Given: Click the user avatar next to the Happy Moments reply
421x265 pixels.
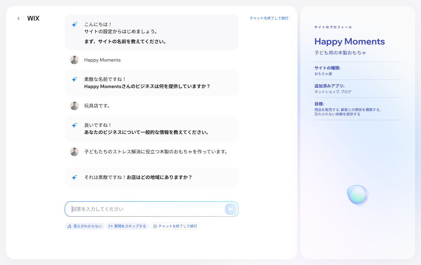Looking at the screenshot, I should coord(74,60).
